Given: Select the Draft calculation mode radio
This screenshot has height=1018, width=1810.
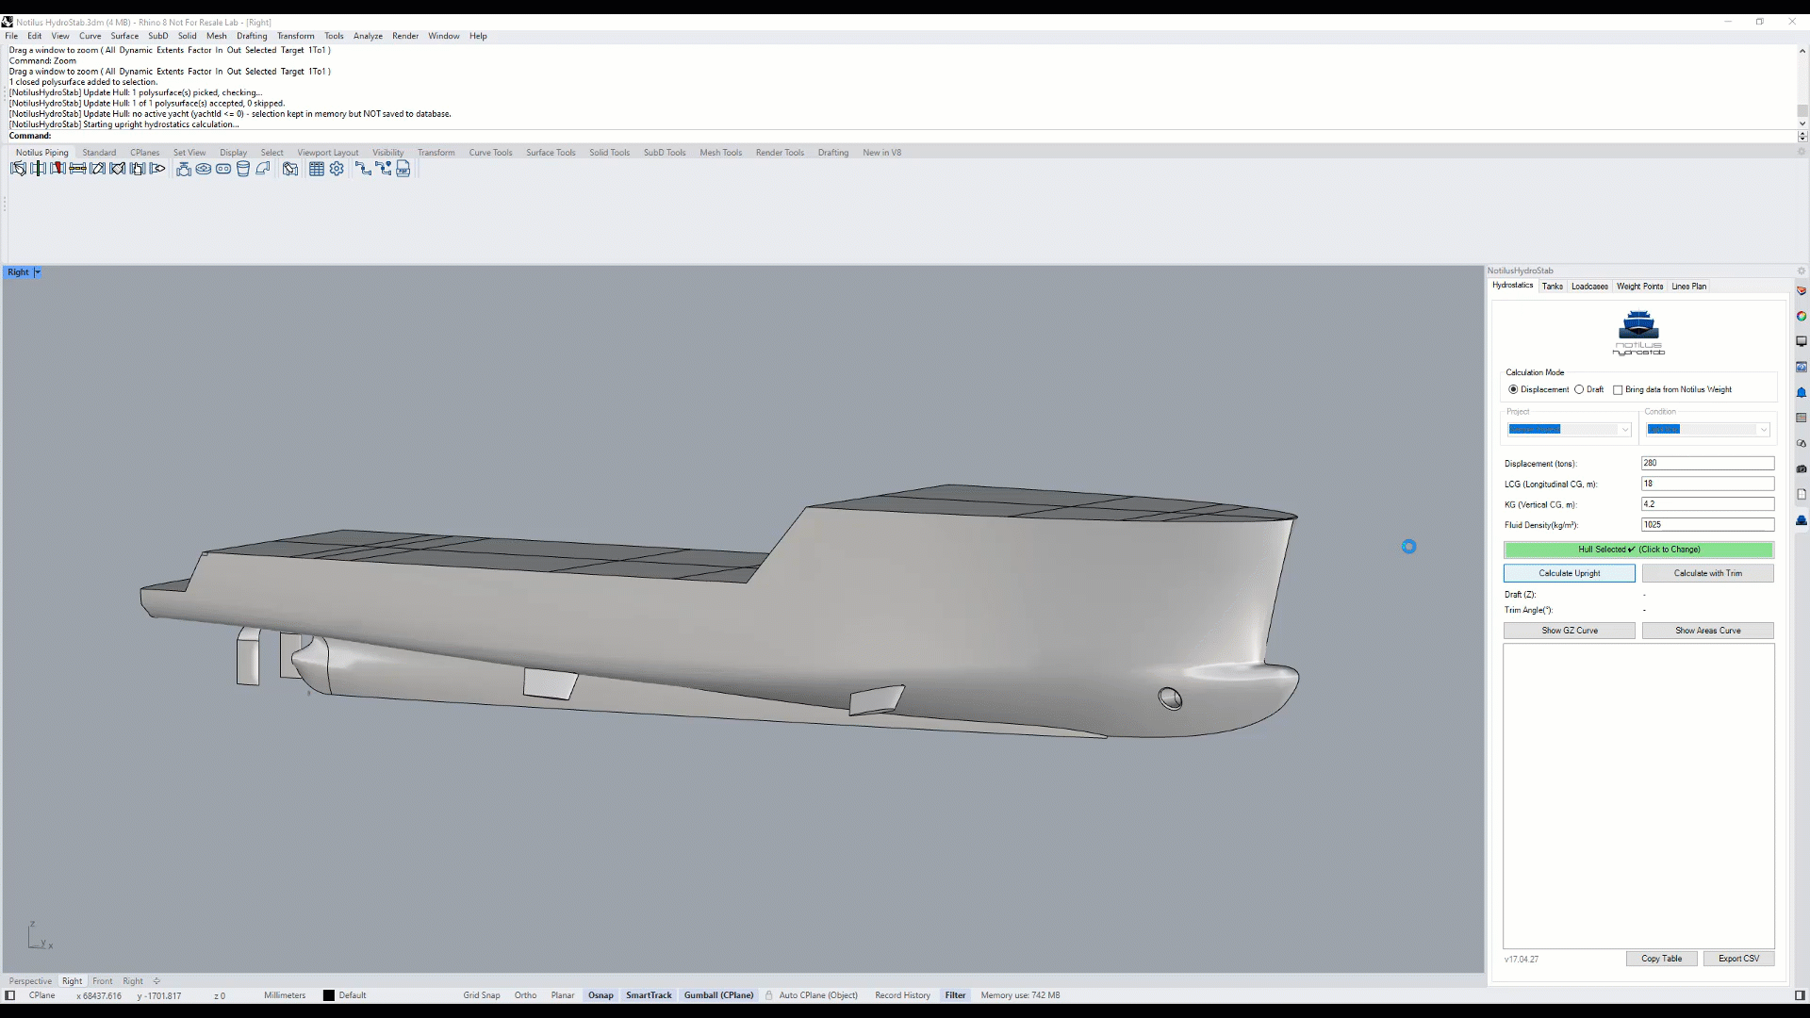Looking at the screenshot, I should pyautogui.click(x=1579, y=389).
